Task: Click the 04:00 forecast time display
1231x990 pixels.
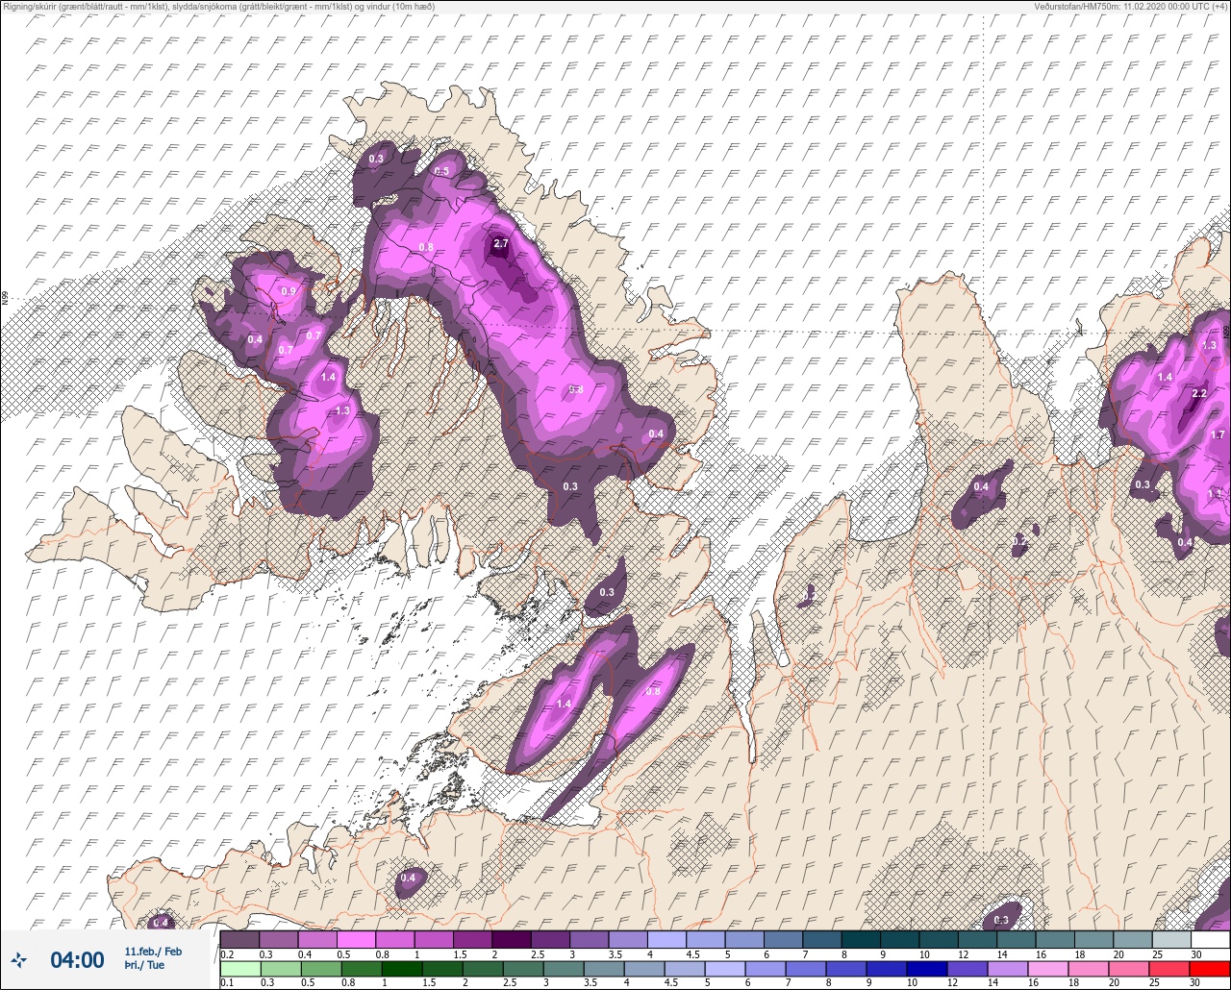Action: [77, 960]
